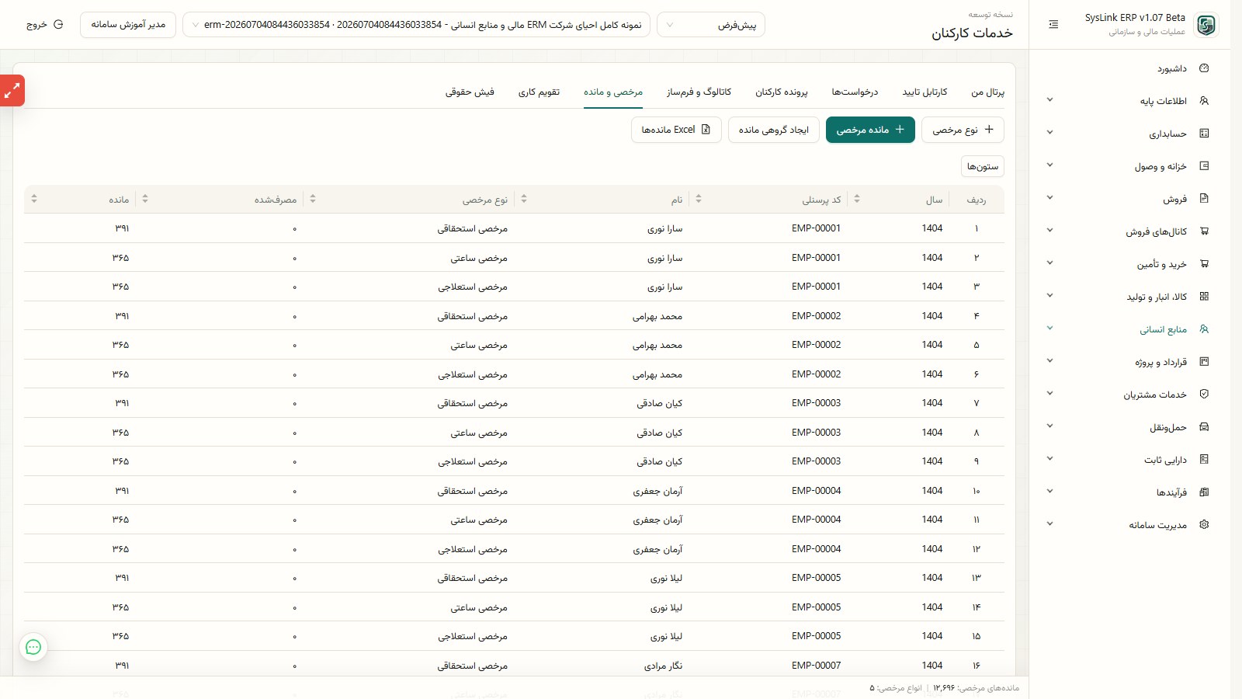Viewport: 1242px width, 699px height.
Task: Open the company selector dropdown in the top bar
Action: [x=416, y=25]
